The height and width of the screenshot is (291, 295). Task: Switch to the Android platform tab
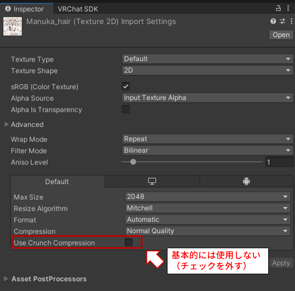click(x=246, y=182)
